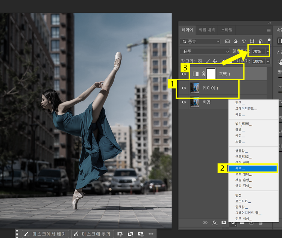Expand the opacity 70% dropdown arrow
This screenshot has height=238, width=282.
point(268,51)
